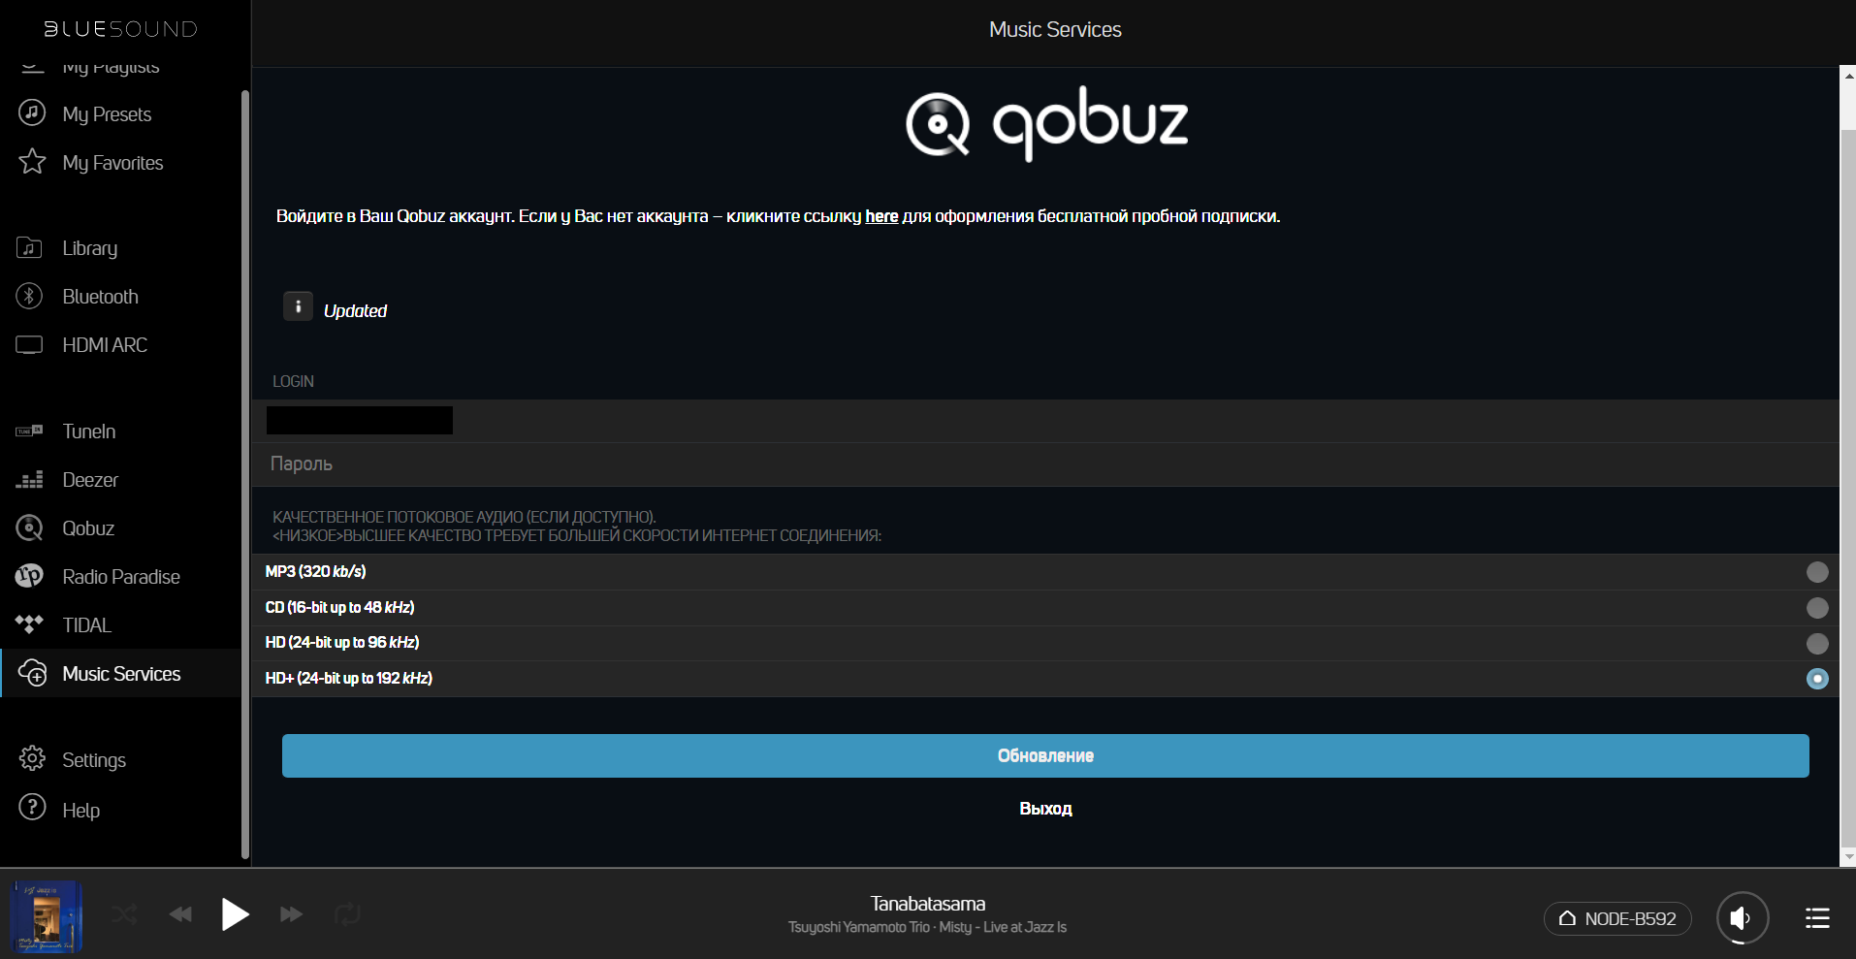Skip to previous track
Screen dimensions: 1856x959
180,914
